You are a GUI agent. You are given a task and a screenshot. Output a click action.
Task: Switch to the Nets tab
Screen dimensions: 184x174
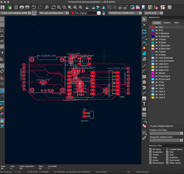pos(176,22)
